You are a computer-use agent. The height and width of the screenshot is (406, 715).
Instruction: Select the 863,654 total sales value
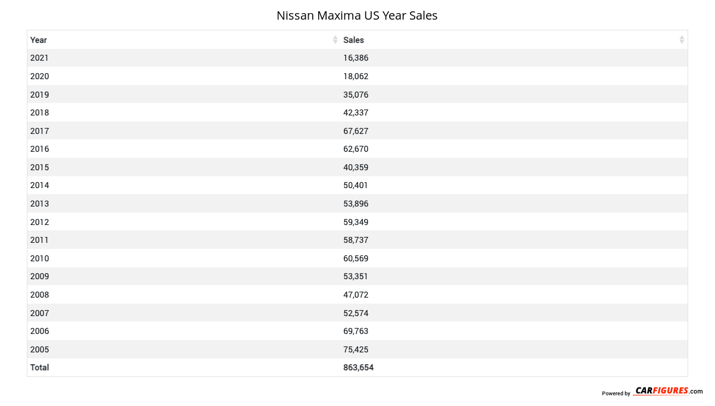click(359, 367)
